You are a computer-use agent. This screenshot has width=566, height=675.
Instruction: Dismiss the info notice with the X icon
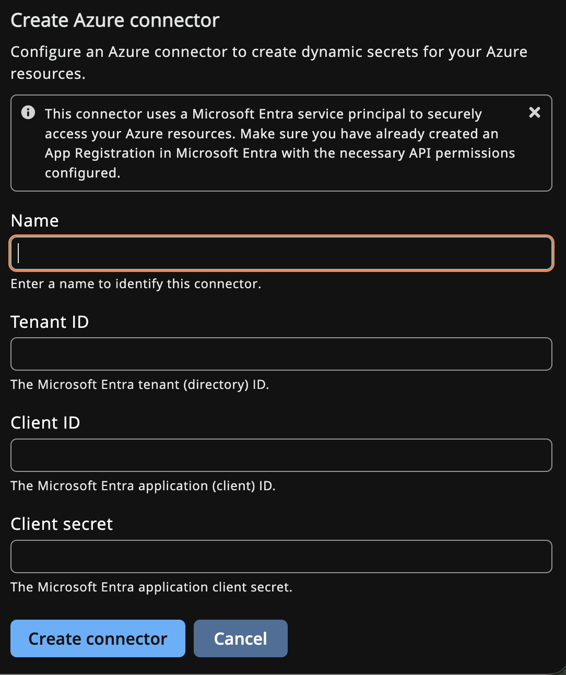pos(534,112)
